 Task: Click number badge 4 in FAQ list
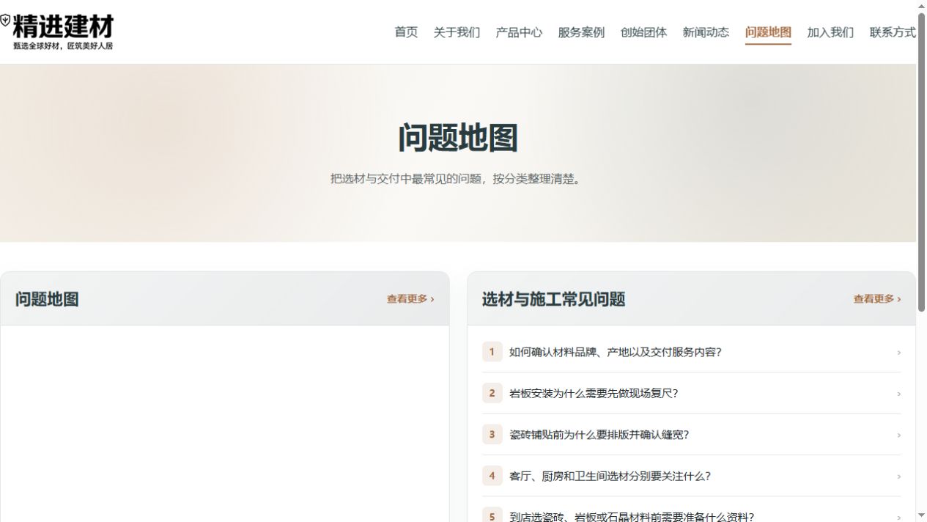click(492, 476)
